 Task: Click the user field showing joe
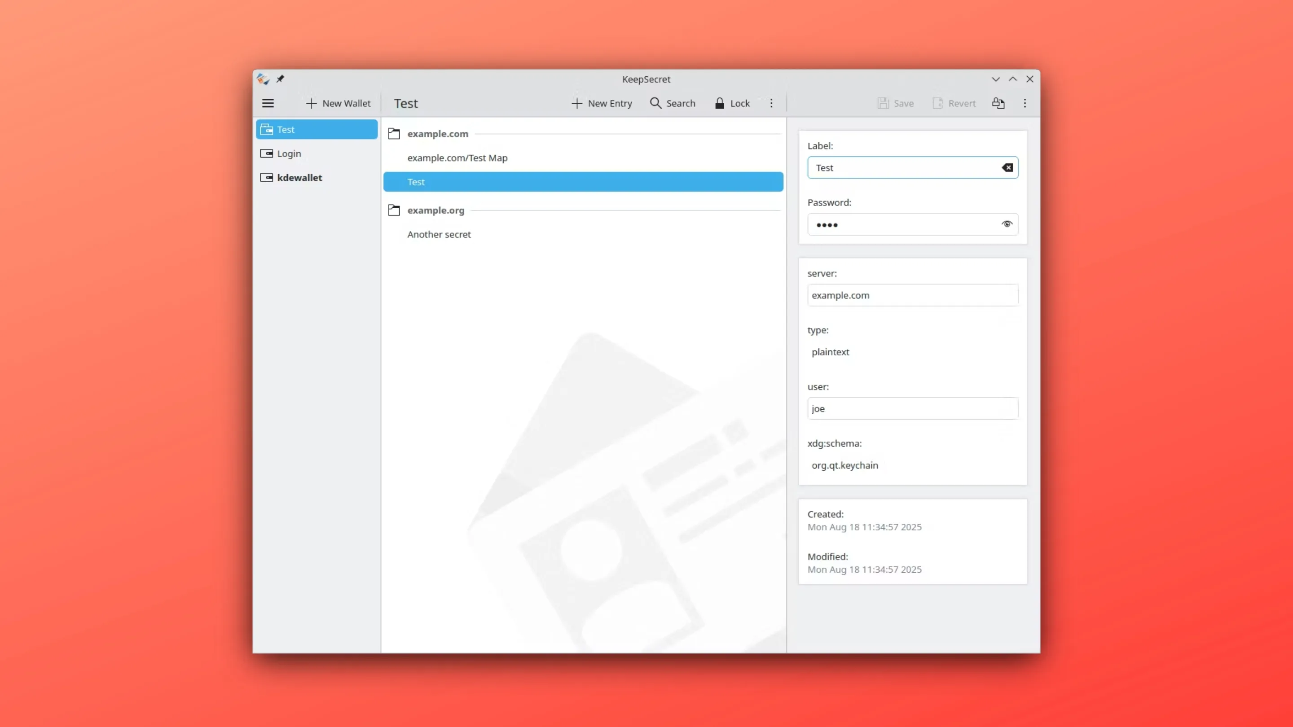coord(913,408)
